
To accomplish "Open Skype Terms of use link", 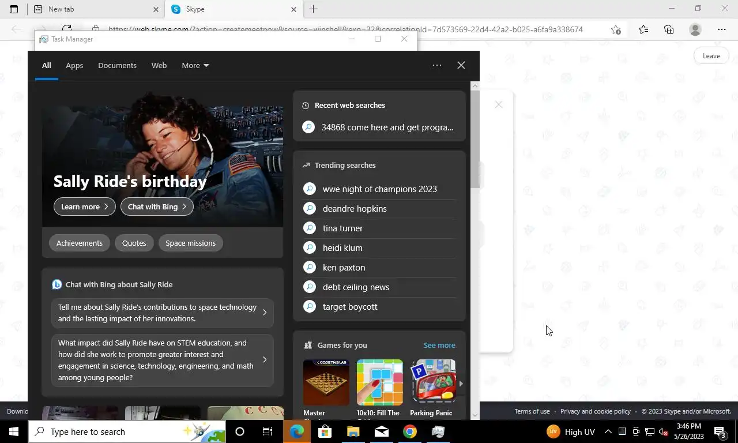I will click(x=532, y=411).
